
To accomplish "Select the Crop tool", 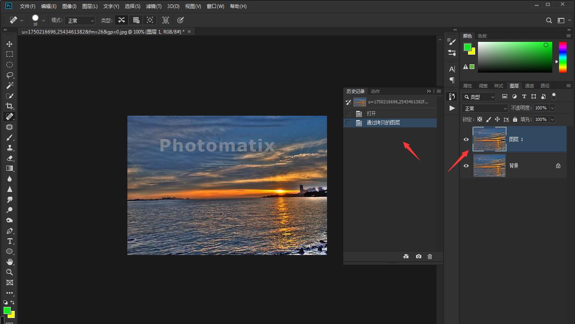I will pyautogui.click(x=10, y=106).
